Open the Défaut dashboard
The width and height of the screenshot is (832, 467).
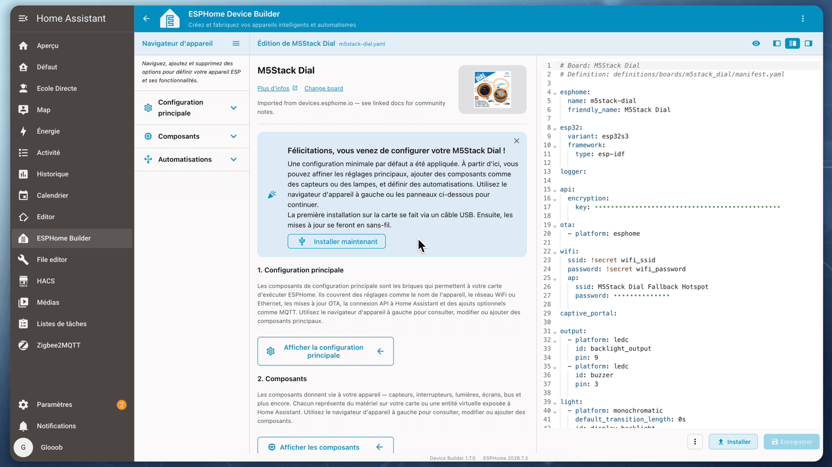[72, 67]
